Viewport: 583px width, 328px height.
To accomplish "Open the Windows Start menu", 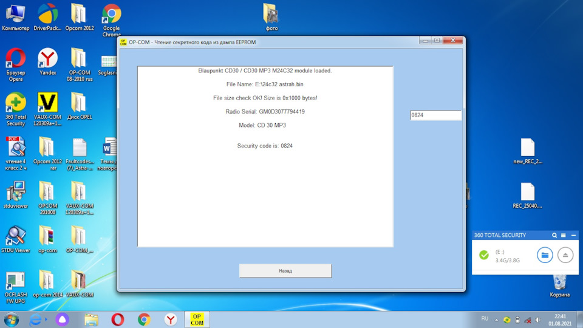I will pos(11,319).
